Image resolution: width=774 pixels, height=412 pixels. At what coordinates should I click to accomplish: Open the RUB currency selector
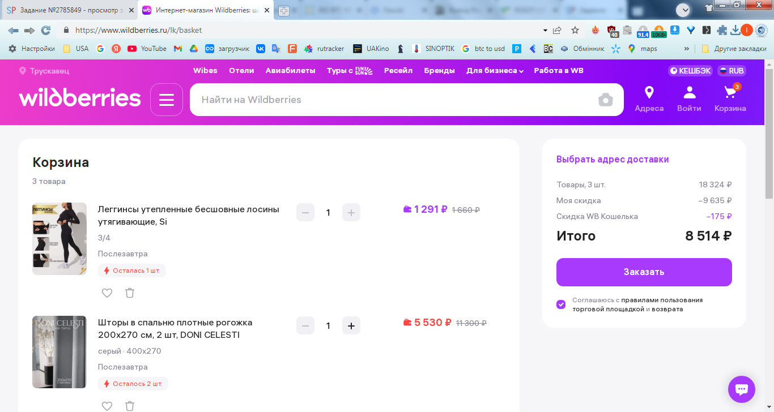(732, 71)
